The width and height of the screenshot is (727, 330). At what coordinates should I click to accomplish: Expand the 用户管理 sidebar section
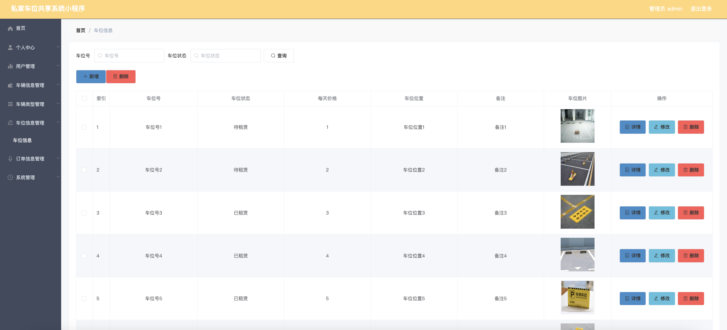click(30, 66)
